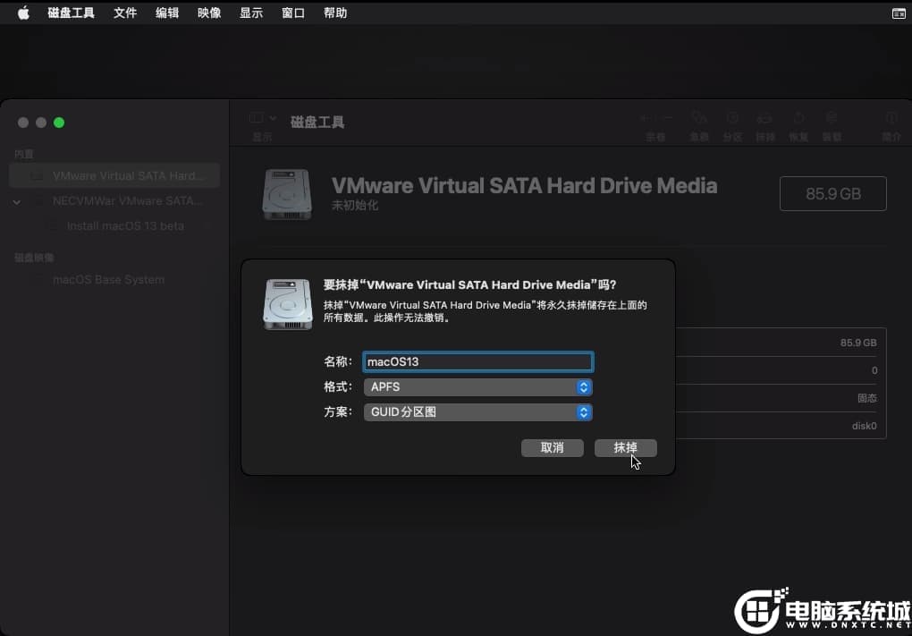Viewport: 912px width, 636px height.
Task: Click the menu bar icon at far right
Action: 898,13
